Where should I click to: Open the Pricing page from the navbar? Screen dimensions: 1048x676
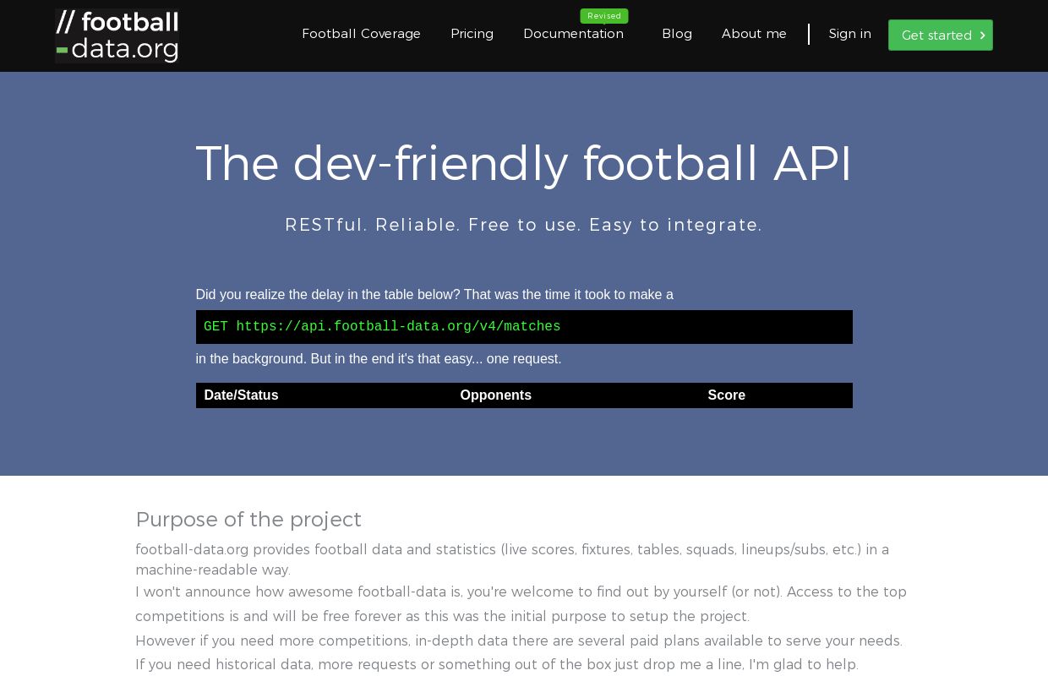(472, 34)
